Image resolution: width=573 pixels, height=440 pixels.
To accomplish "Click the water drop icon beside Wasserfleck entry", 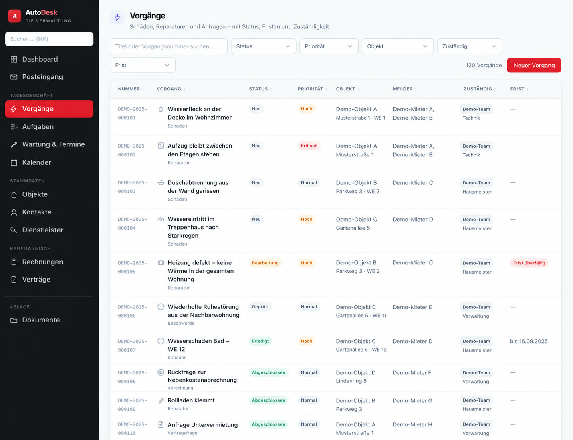I will (x=161, y=109).
